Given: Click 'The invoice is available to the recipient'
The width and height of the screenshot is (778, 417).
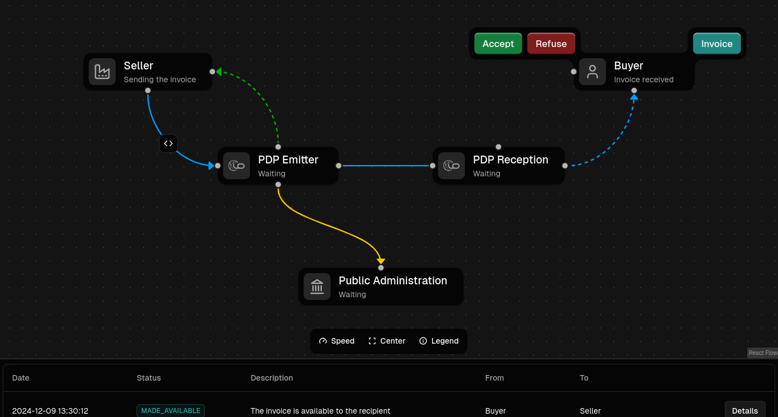Looking at the screenshot, I should pyautogui.click(x=321, y=411).
